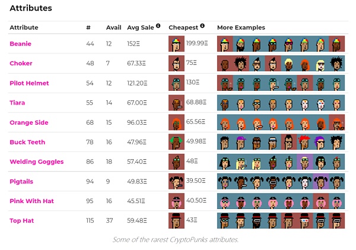
Task: Click the cheapest Pigtails punk thumbnail
Action: [176, 181]
